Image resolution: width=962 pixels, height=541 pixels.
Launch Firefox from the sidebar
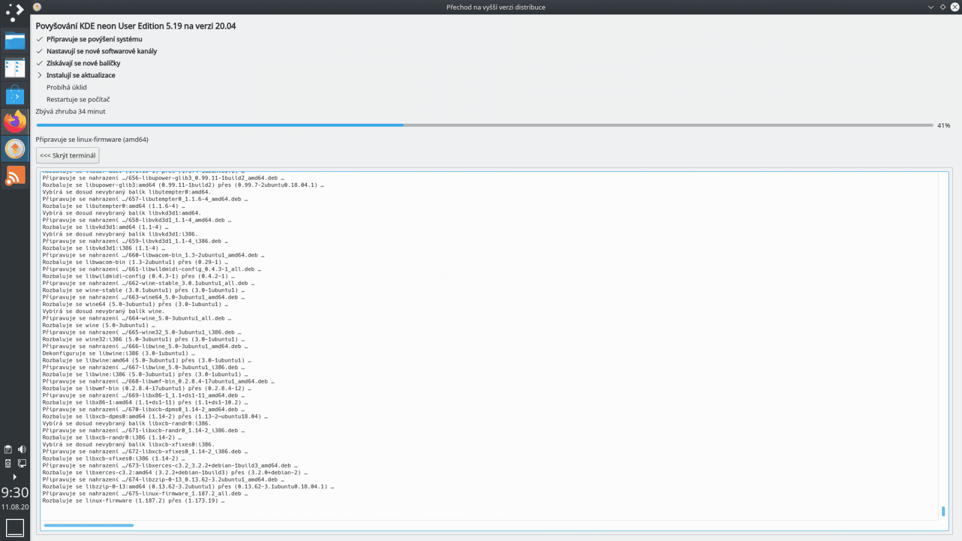(x=15, y=121)
